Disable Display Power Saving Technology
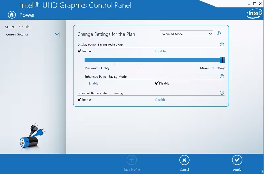Image resolution: width=264 pixels, height=174 pixels. point(160,51)
